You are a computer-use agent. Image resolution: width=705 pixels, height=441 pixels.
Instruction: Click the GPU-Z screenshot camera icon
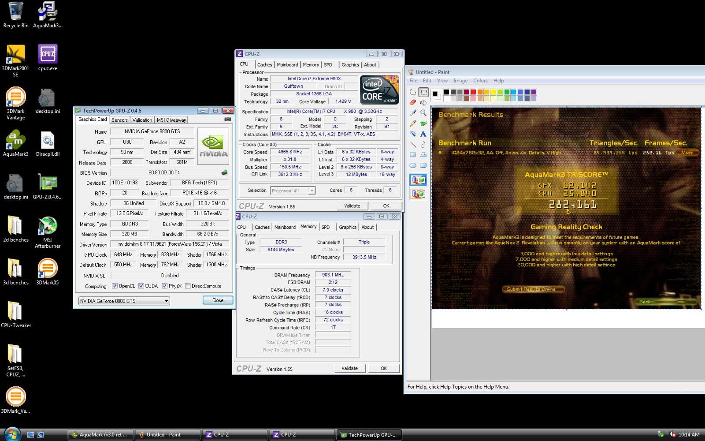click(228, 120)
